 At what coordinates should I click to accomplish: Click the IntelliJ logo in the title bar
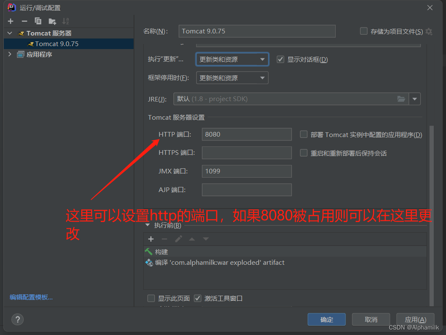click(x=12, y=7)
